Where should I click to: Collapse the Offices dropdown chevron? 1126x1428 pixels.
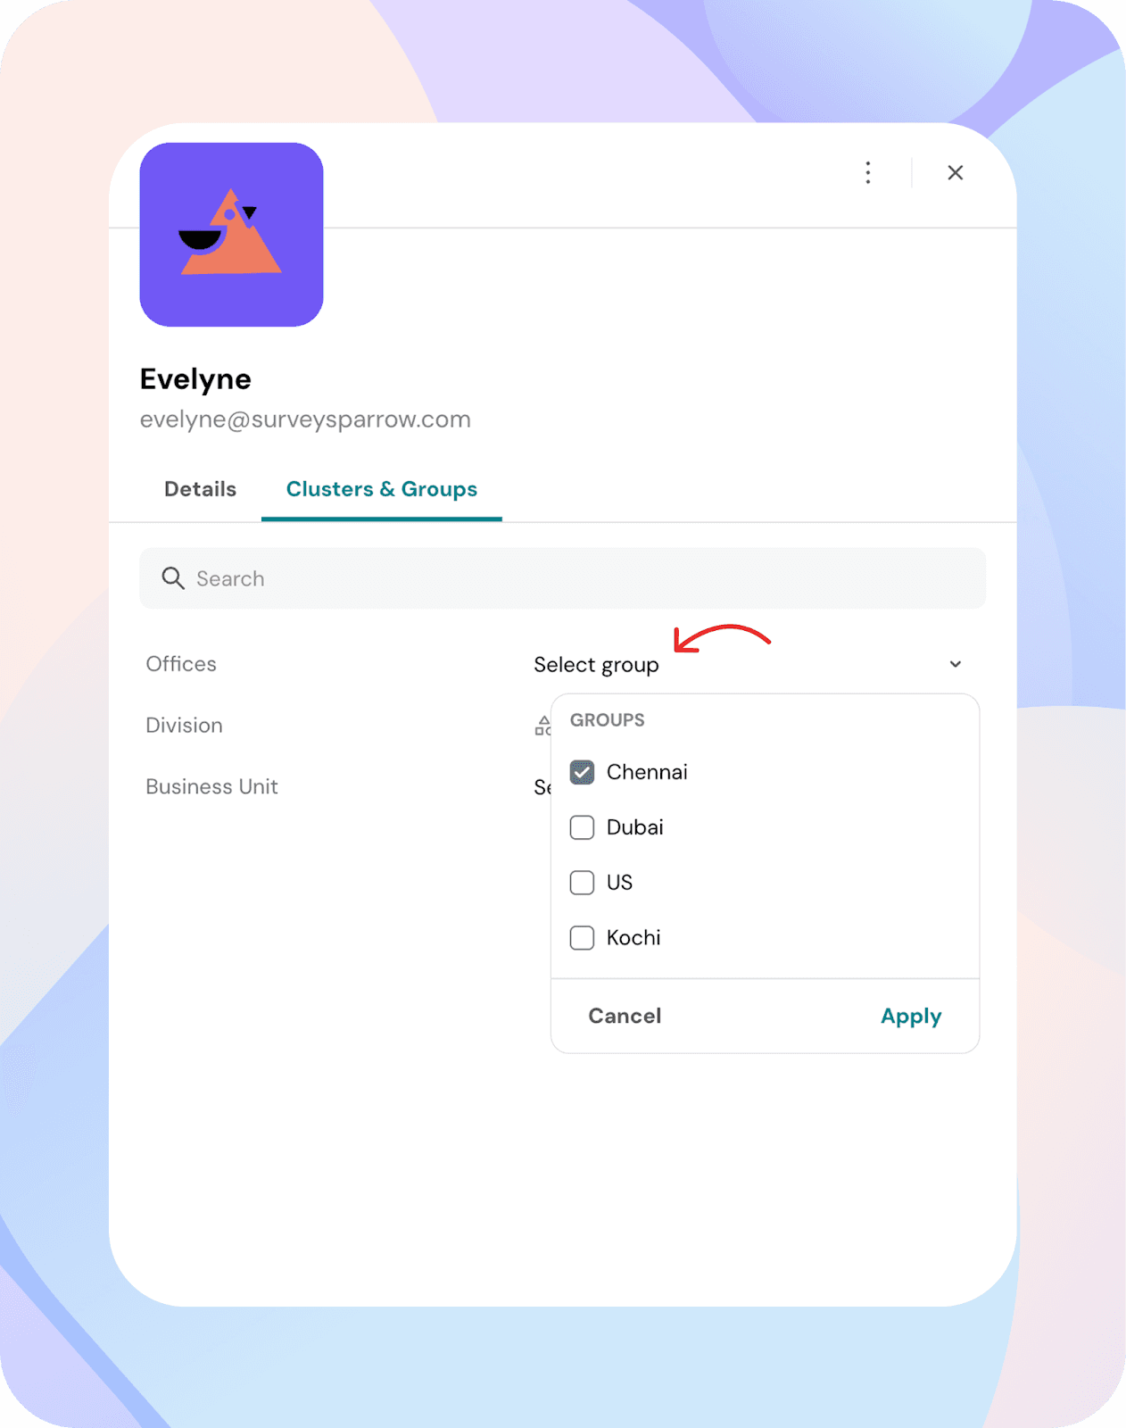955,664
